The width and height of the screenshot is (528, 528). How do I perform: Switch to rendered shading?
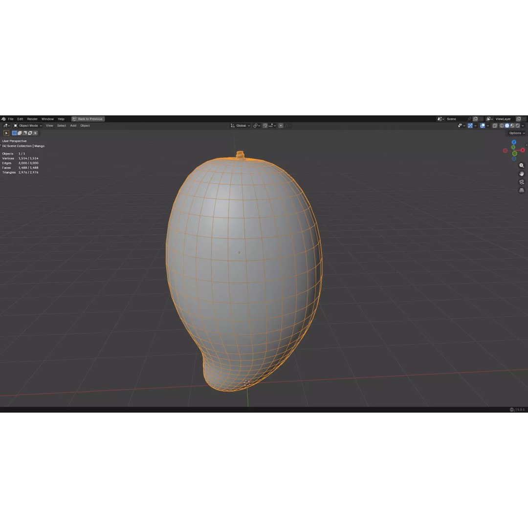click(x=518, y=126)
